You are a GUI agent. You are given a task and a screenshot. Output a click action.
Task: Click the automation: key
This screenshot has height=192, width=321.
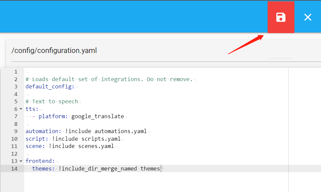43,131
